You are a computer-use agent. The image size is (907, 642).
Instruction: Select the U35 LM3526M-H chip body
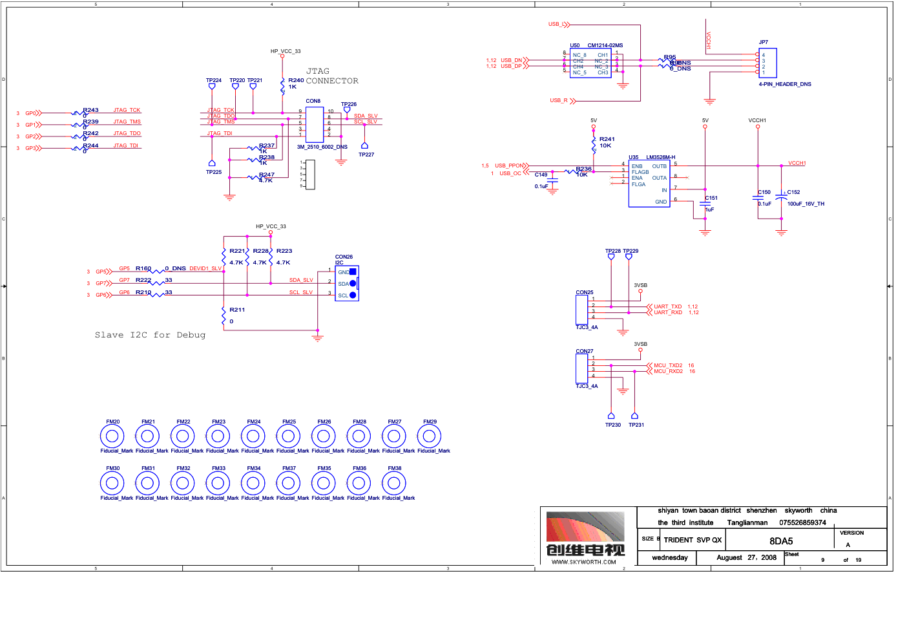[649, 184]
